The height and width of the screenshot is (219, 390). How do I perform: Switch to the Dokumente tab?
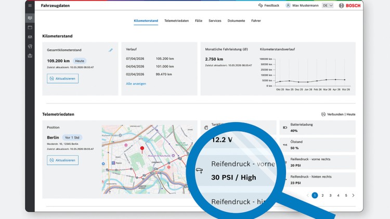[x=236, y=21]
